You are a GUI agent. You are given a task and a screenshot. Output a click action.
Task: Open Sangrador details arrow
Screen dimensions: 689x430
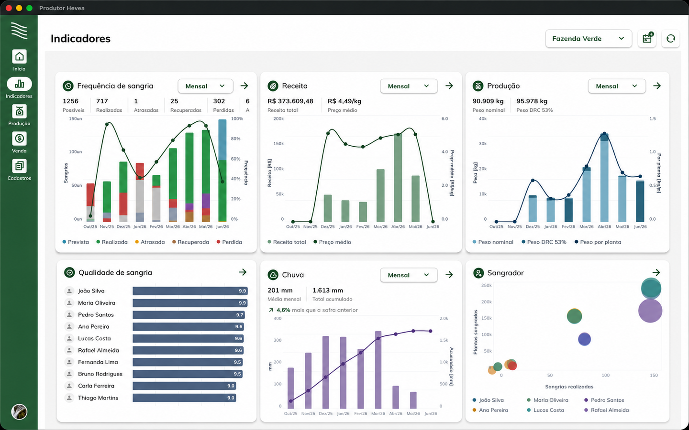(x=656, y=272)
